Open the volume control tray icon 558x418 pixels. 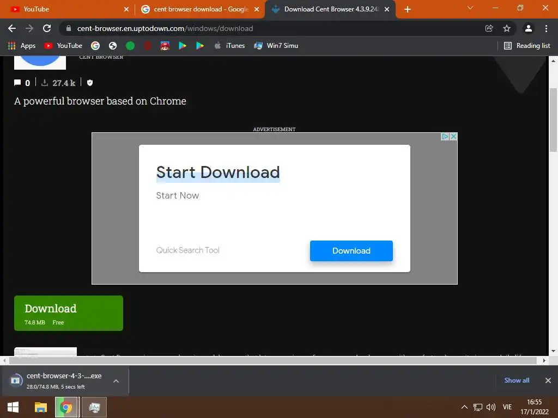point(491,407)
